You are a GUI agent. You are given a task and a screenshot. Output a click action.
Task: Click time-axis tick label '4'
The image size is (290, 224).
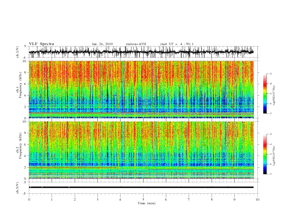(x=120, y=199)
